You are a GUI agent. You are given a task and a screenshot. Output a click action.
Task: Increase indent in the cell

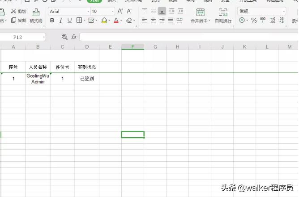tap(180, 11)
